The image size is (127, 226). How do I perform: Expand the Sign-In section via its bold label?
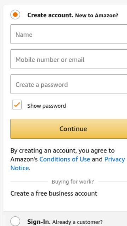click(x=39, y=222)
